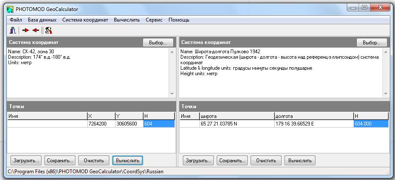The image size is (395, 180).
Task: Click the settings tool icon in toolbar
Action: coord(48,31)
